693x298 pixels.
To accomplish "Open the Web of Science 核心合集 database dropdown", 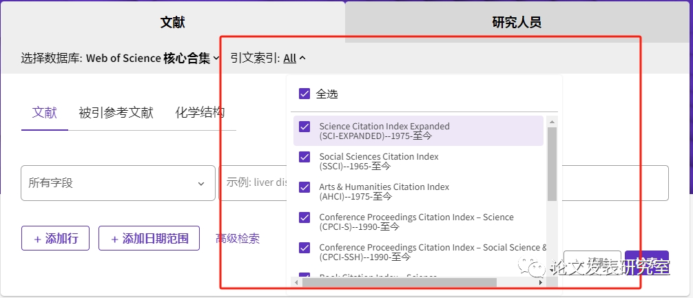I will coord(153,58).
